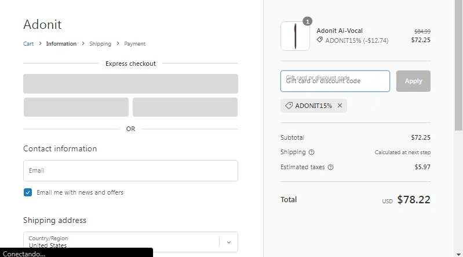463x257 pixels.
Task: Select the Shipping breadcrumb step
Action: tap(100, 44)
